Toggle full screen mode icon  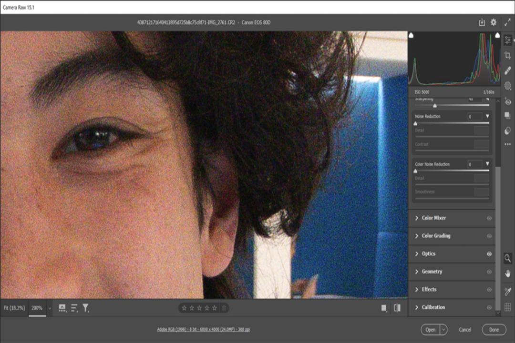point(507,22)
